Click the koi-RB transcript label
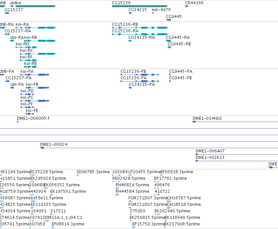Viewport: 278px width, 229px height. point(30,38)
